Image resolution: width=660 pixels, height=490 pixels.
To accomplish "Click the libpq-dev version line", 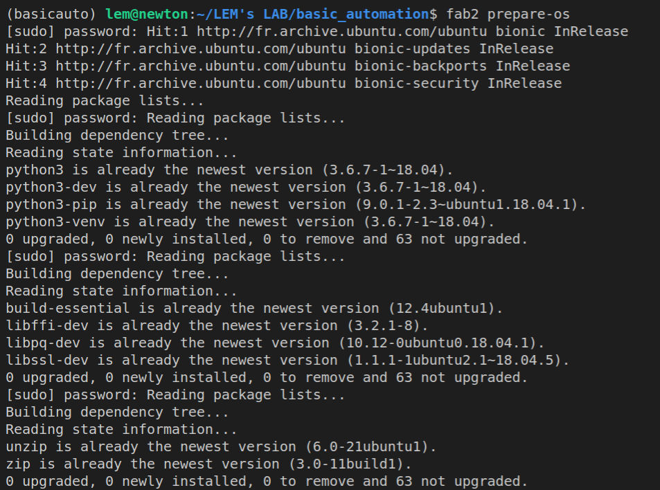I will [x=275, y=343].
